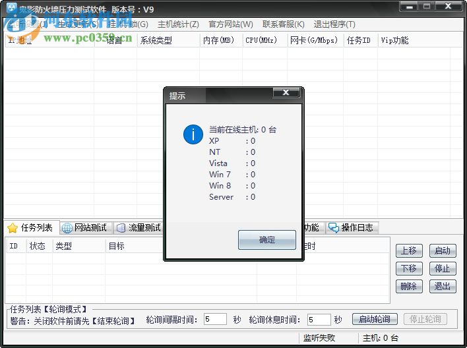This screenshot has height=348, width=467.
Task: Open the 主机统计(Z) menu
Action: click(x=178, y=24)
